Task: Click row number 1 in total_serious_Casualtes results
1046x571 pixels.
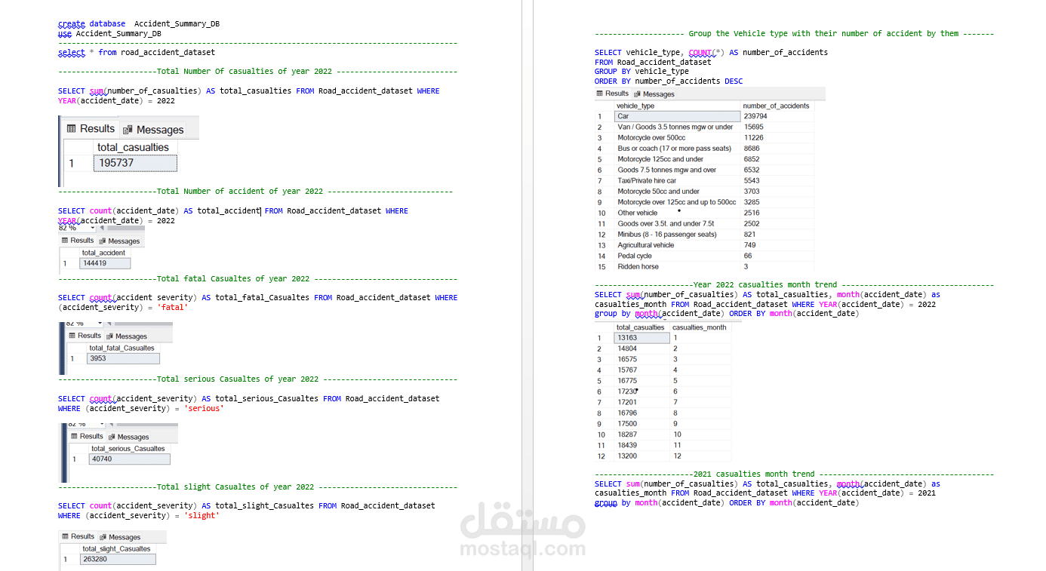Action: [73, 459]
